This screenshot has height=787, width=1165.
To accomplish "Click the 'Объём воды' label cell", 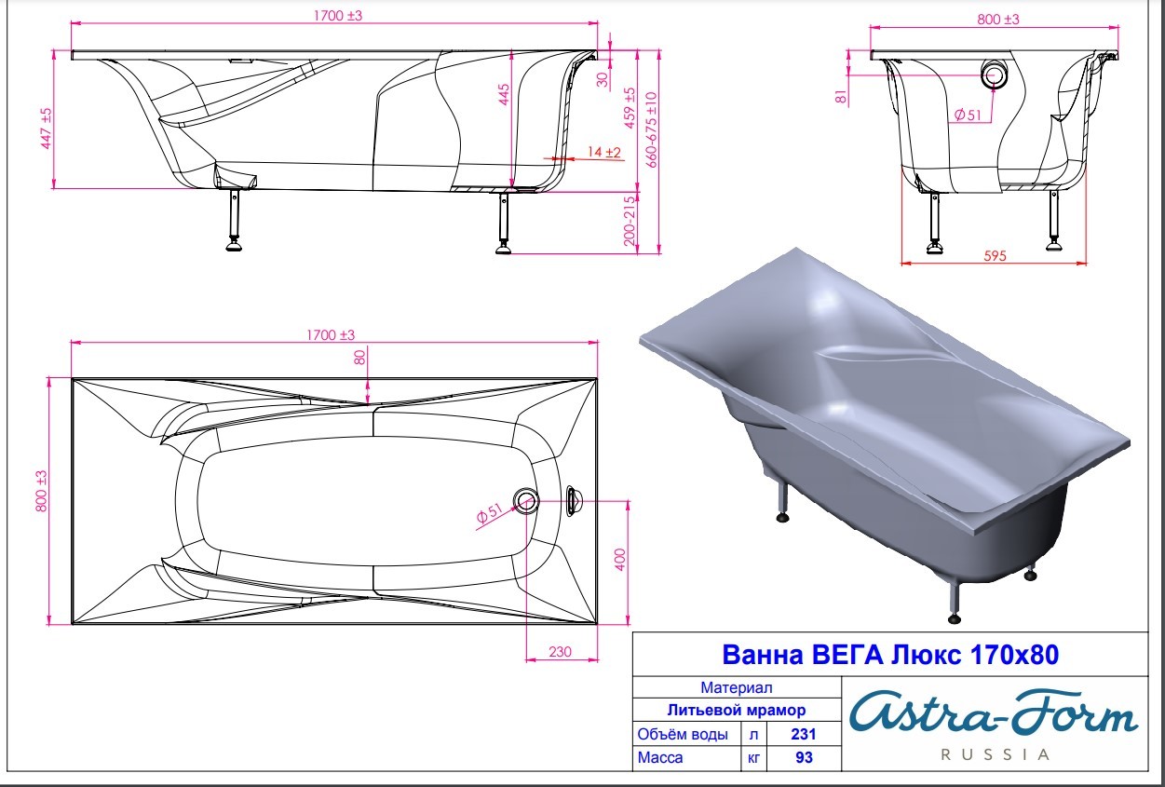I will (x=683, y=734).
